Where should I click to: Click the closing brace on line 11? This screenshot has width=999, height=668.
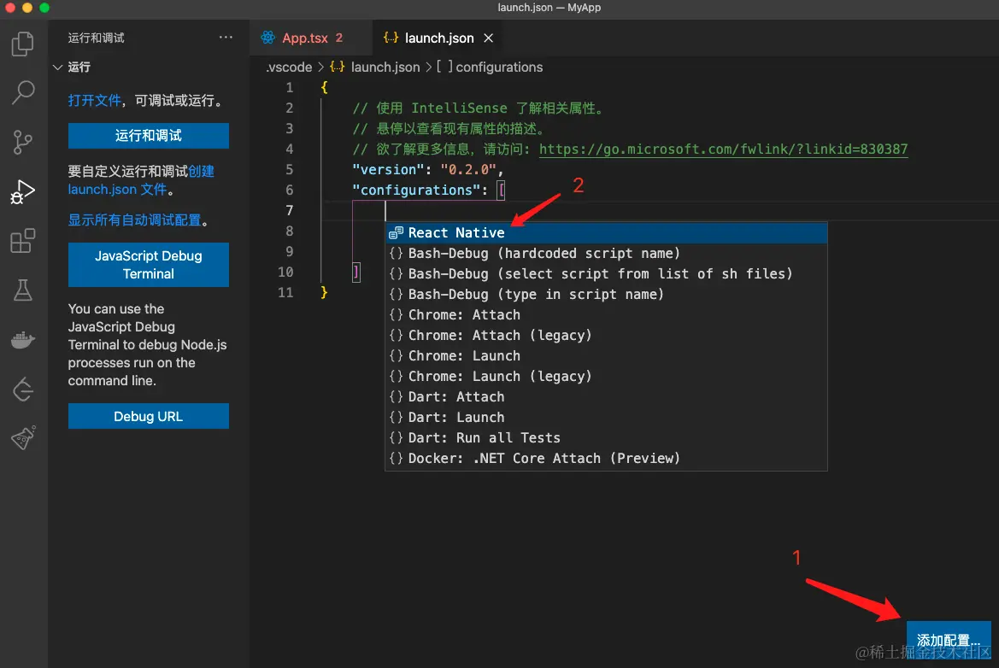point(324,292)
